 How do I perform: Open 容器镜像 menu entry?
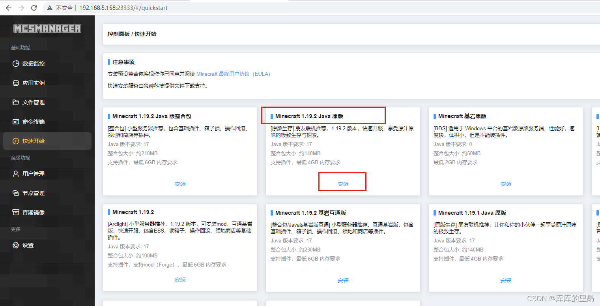47,212
